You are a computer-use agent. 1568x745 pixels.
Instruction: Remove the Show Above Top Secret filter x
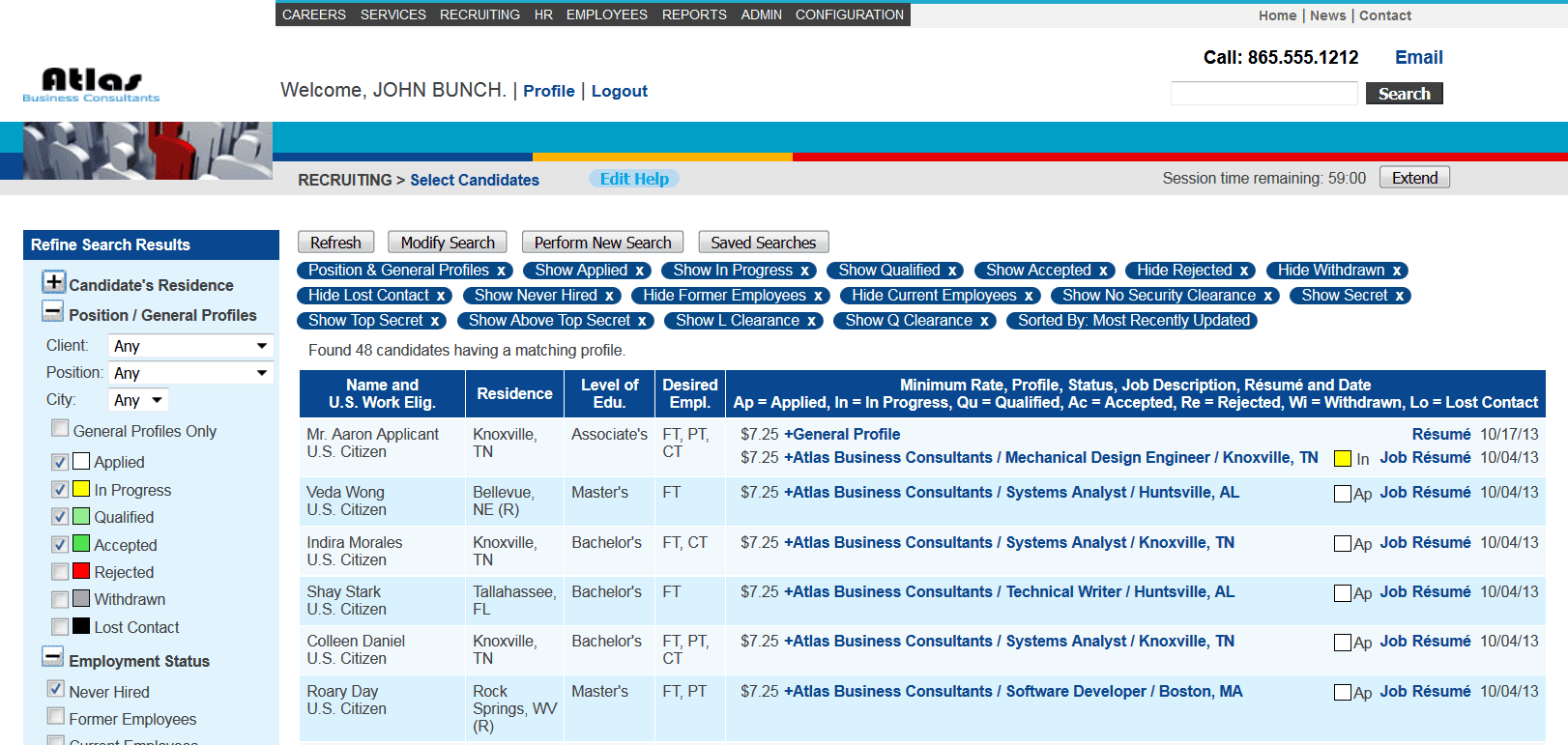coord(642,321)
